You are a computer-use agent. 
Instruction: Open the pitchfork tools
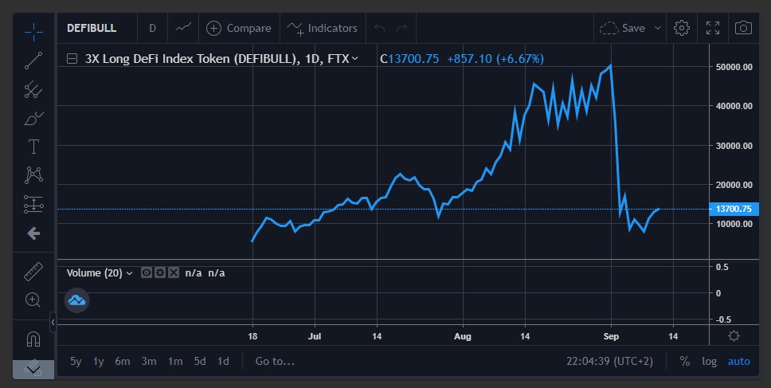point(33,89)
